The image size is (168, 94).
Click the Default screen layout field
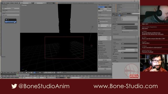[x=24, y=3]
